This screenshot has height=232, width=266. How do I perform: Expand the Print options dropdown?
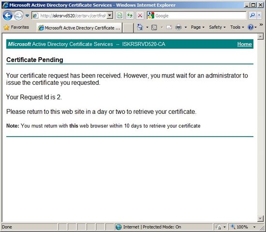pos(186,27)
